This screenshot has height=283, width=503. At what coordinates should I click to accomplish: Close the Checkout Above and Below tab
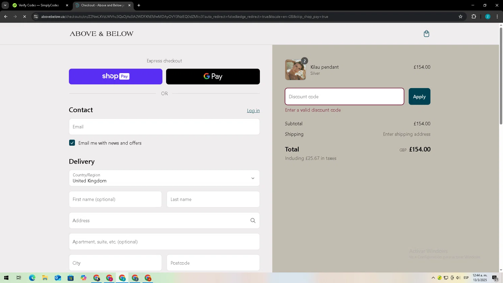(x=129, y=5)
